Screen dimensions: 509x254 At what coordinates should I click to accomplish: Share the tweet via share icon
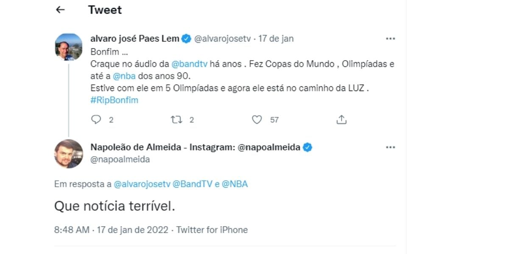(x=341, y=120)
